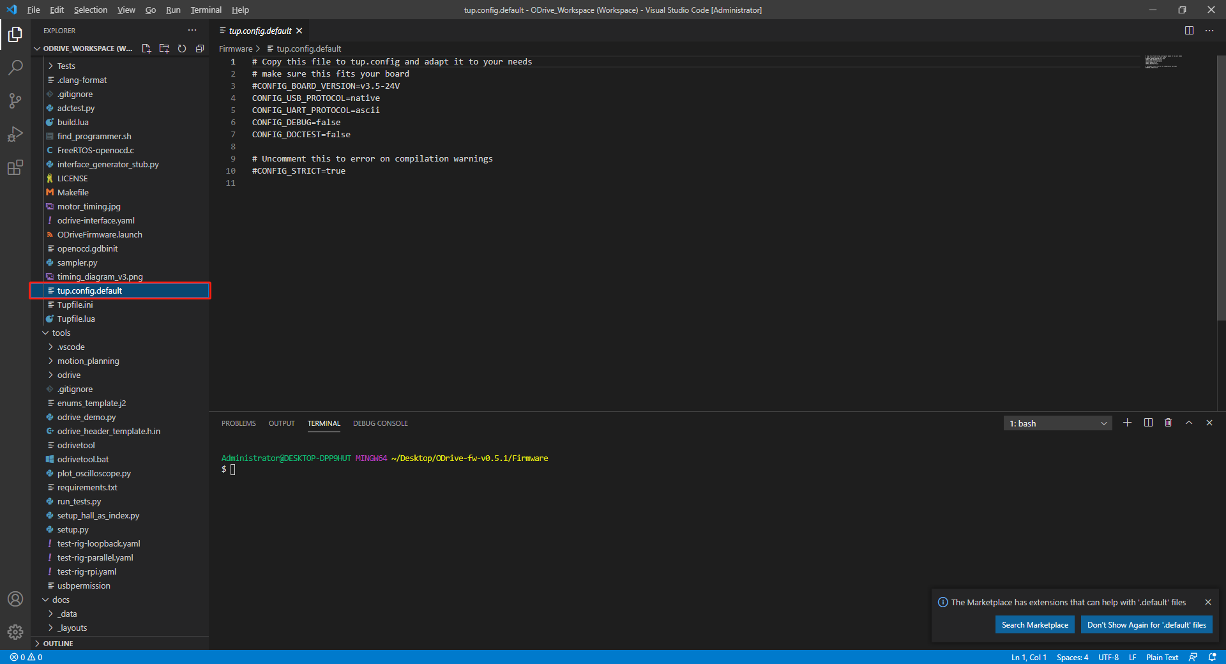Click the Search Marketplace button
This screenshot has width=1226, height=664.
(x=1034, y=624)
